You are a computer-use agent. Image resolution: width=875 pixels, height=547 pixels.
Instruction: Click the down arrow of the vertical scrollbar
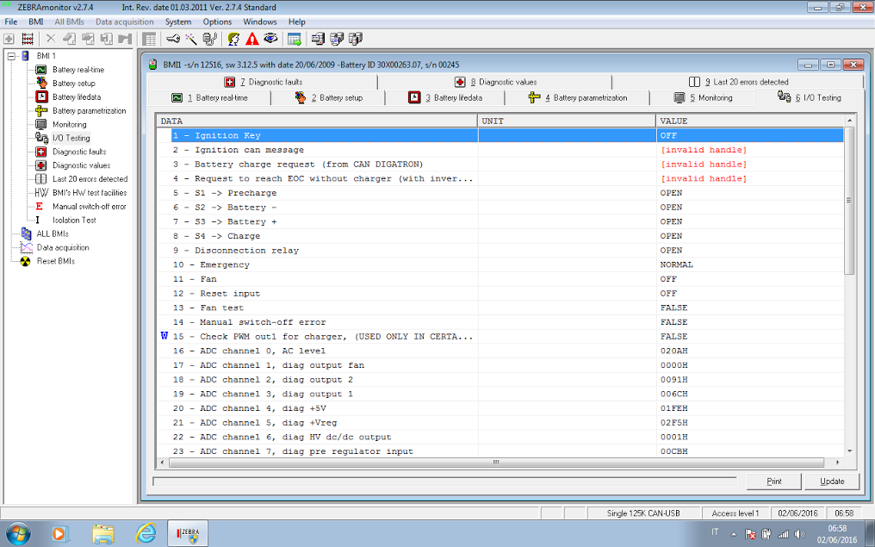[x=850, y=451]
